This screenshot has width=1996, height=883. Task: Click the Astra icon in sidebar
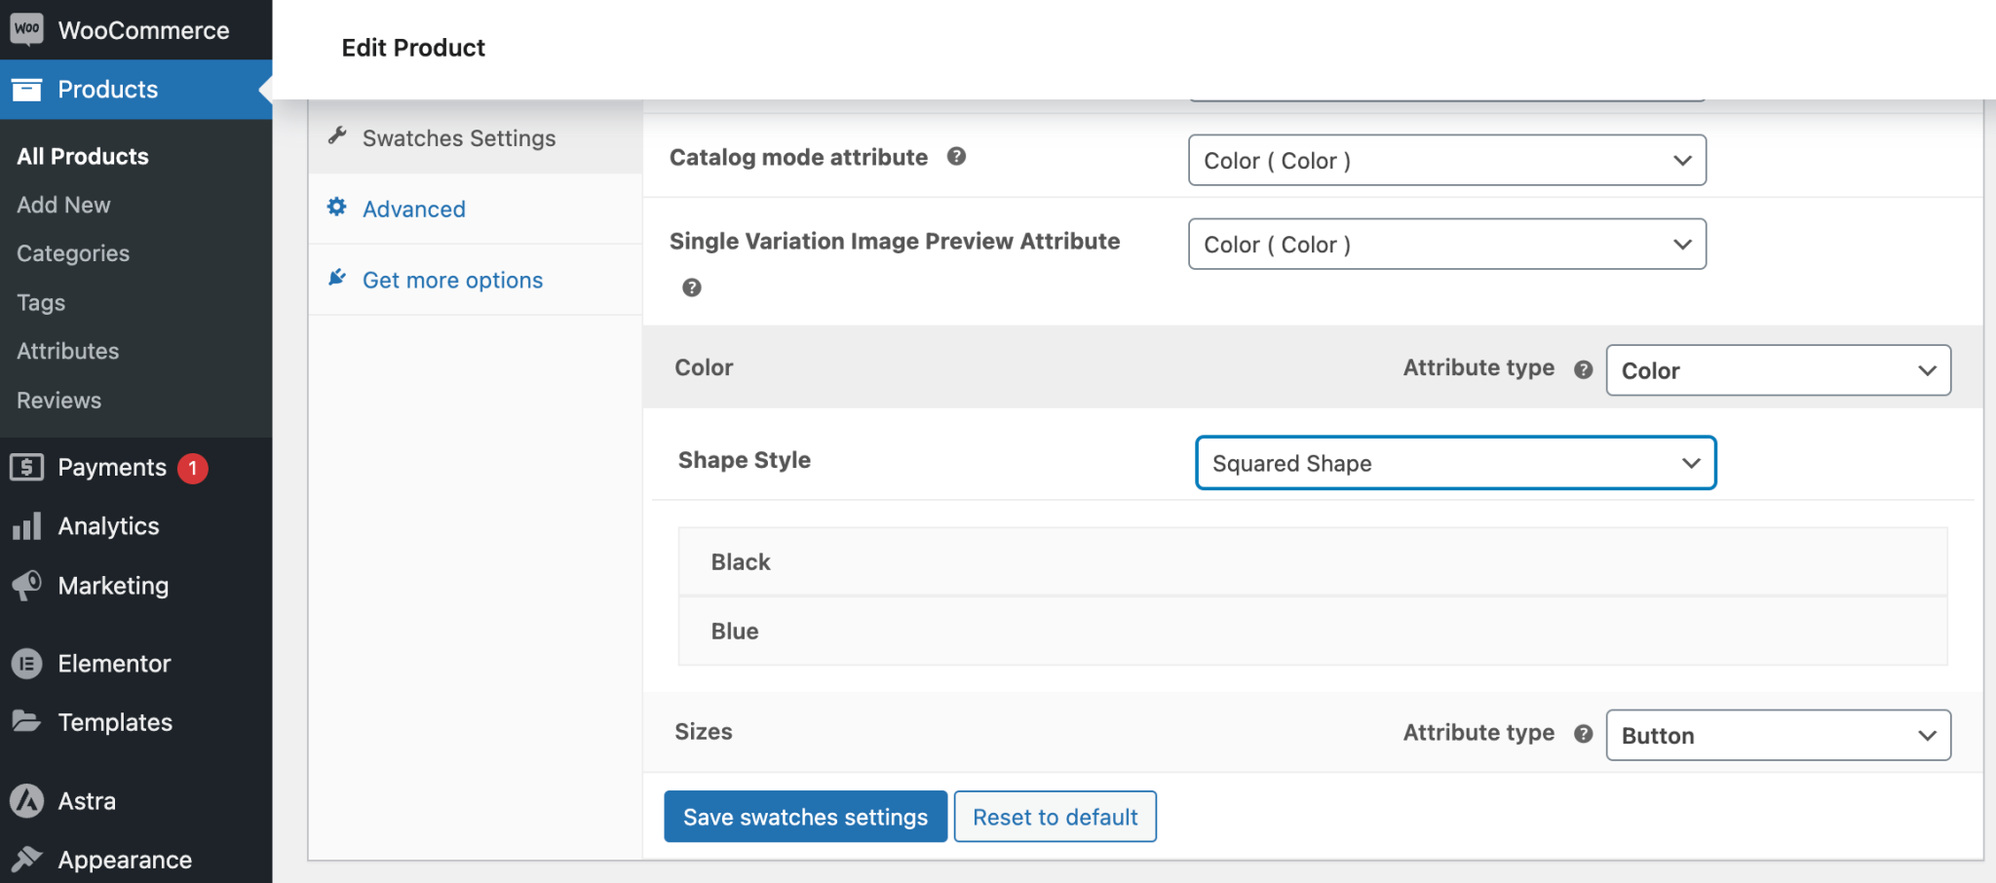(27, 800)
